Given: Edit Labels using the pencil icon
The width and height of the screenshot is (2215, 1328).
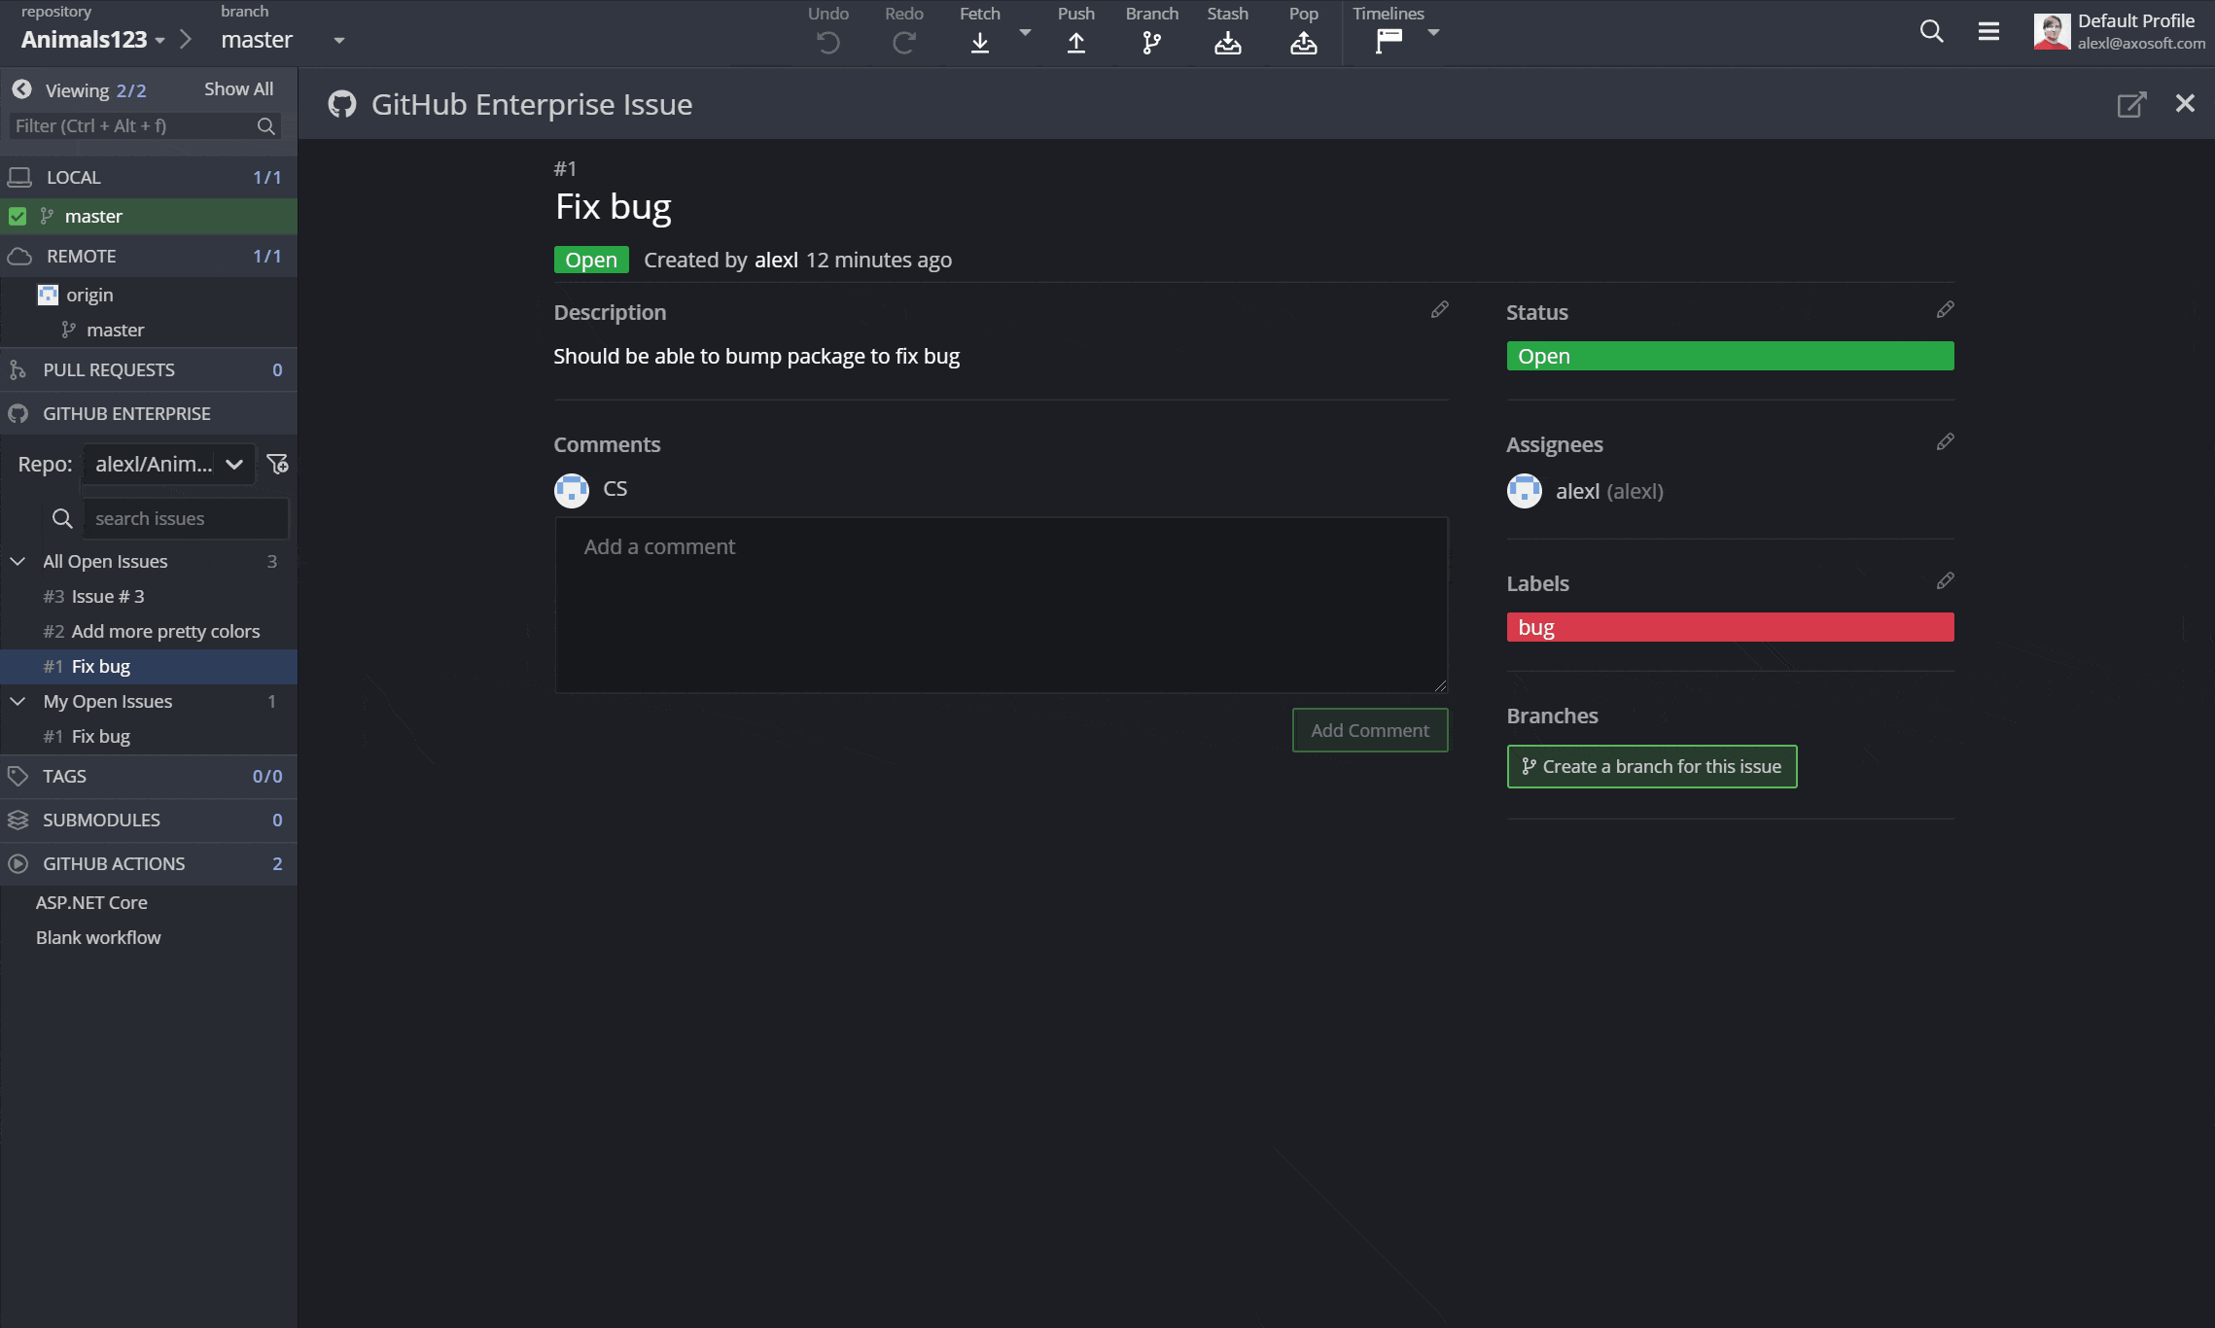Looking at the screenshot, I should 1945,581.
